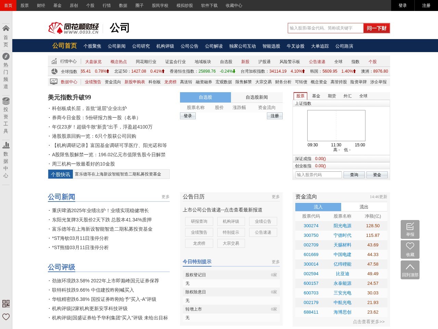
Task: Open data center bar chart sidebar icon
Action: click(x=6, y=145)
